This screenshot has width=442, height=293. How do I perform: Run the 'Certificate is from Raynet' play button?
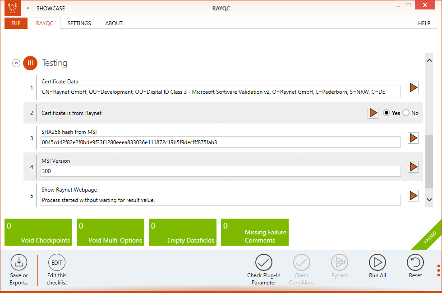coord(373,113)
